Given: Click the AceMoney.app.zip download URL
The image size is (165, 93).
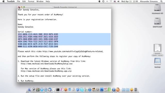Looking at the screenshot, I should (x=46, y=71).
